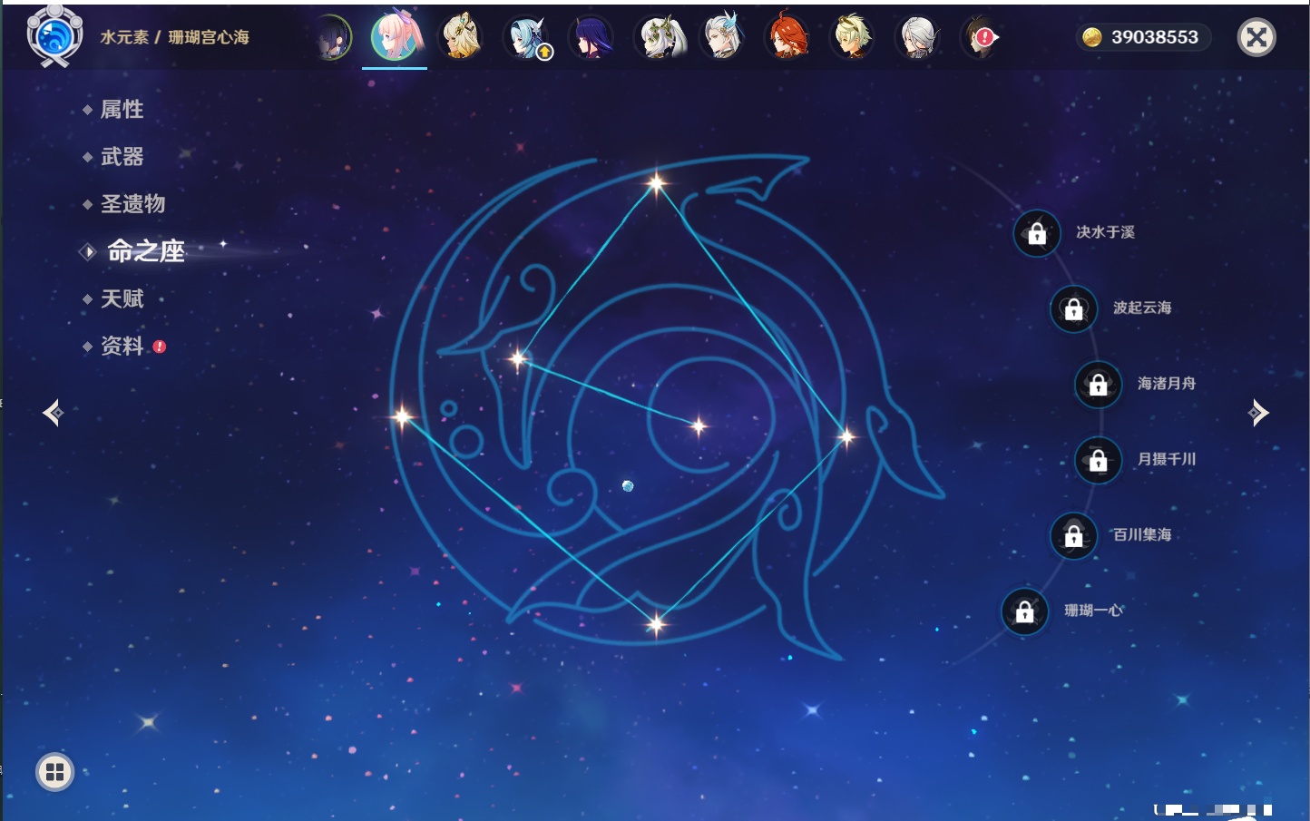Image resolution: width=1310 pixels, height=821 pixels.
Task: Open the grid menu button at bottom-left
Action: coord(54,772)
